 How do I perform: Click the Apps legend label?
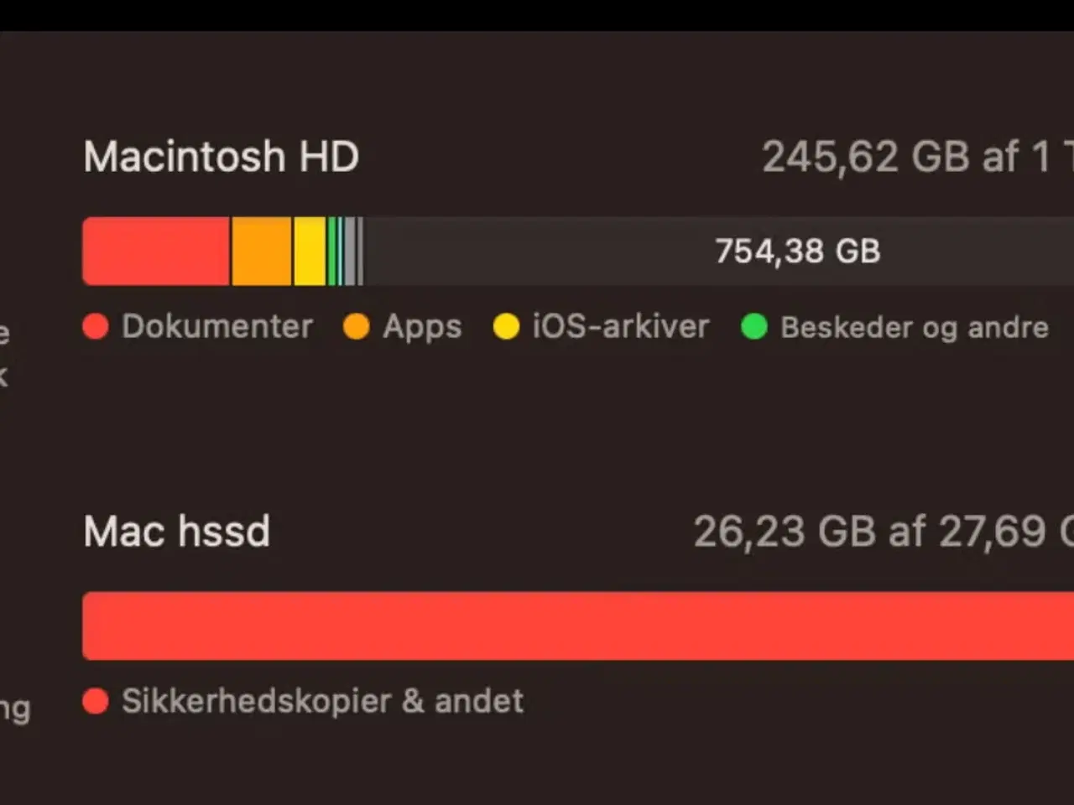422,327
